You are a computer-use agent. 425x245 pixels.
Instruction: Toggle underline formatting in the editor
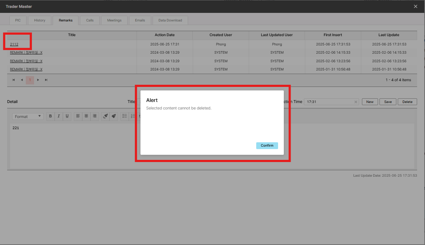(67, 116)
